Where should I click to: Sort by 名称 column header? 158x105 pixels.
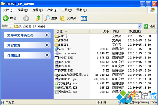pos(72,32)
